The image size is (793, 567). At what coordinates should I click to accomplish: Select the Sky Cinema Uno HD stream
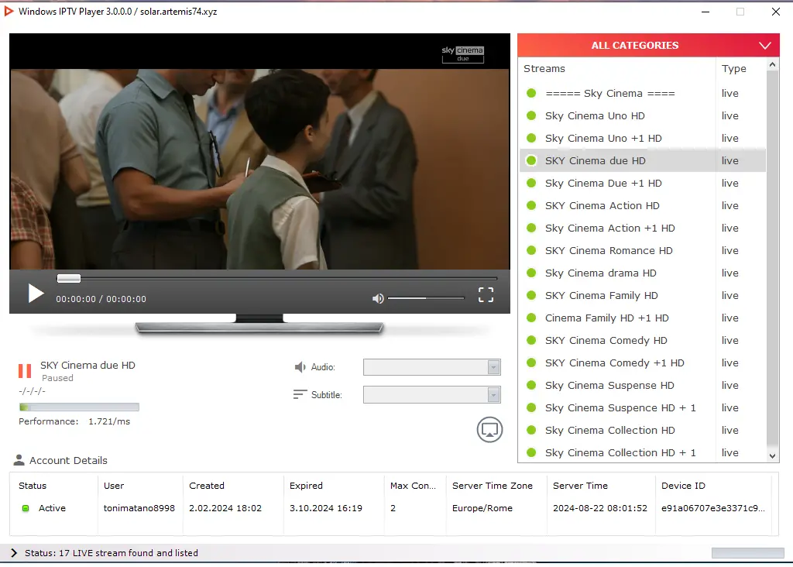[642, 116]
